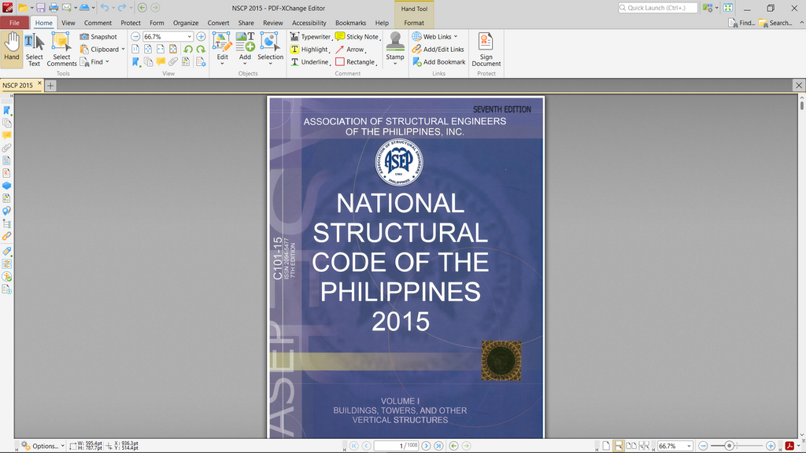Open Attachments pane in left sidebar
This screenshot has width=806, height=453.
tap(6, 148)
